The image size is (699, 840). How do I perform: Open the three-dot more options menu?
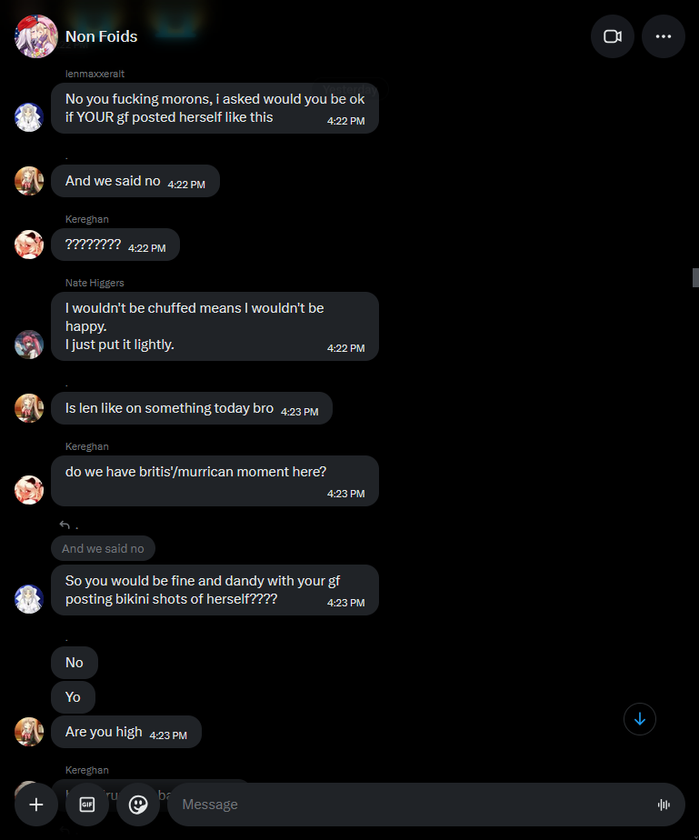(664, 36)
